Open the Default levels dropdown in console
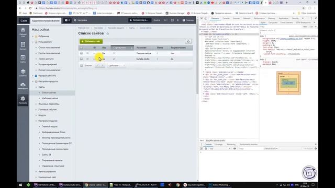 pyautogui.click(x=271, y=148)
